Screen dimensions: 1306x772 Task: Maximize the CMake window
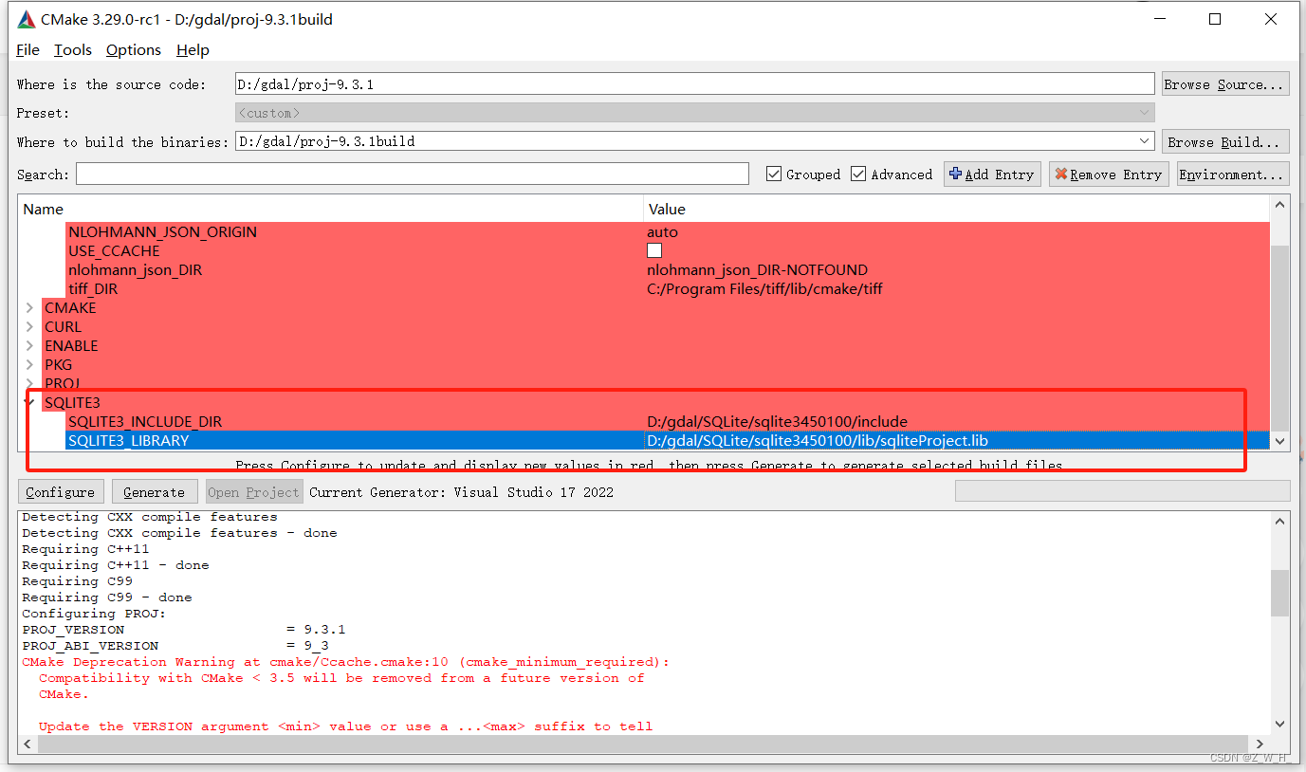(x=1215, y=19)
